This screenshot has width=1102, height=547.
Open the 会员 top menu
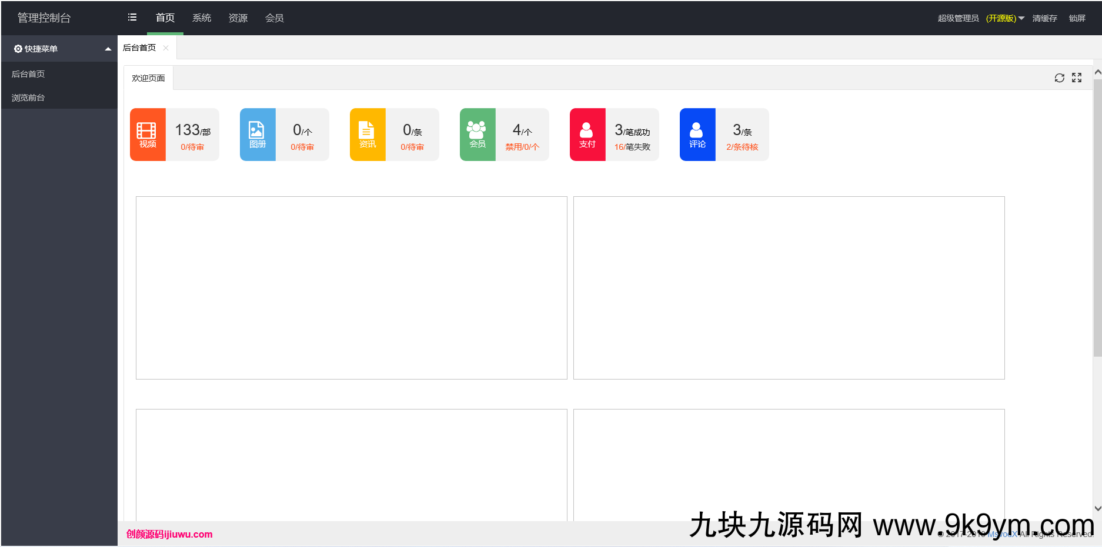point(275,18)
